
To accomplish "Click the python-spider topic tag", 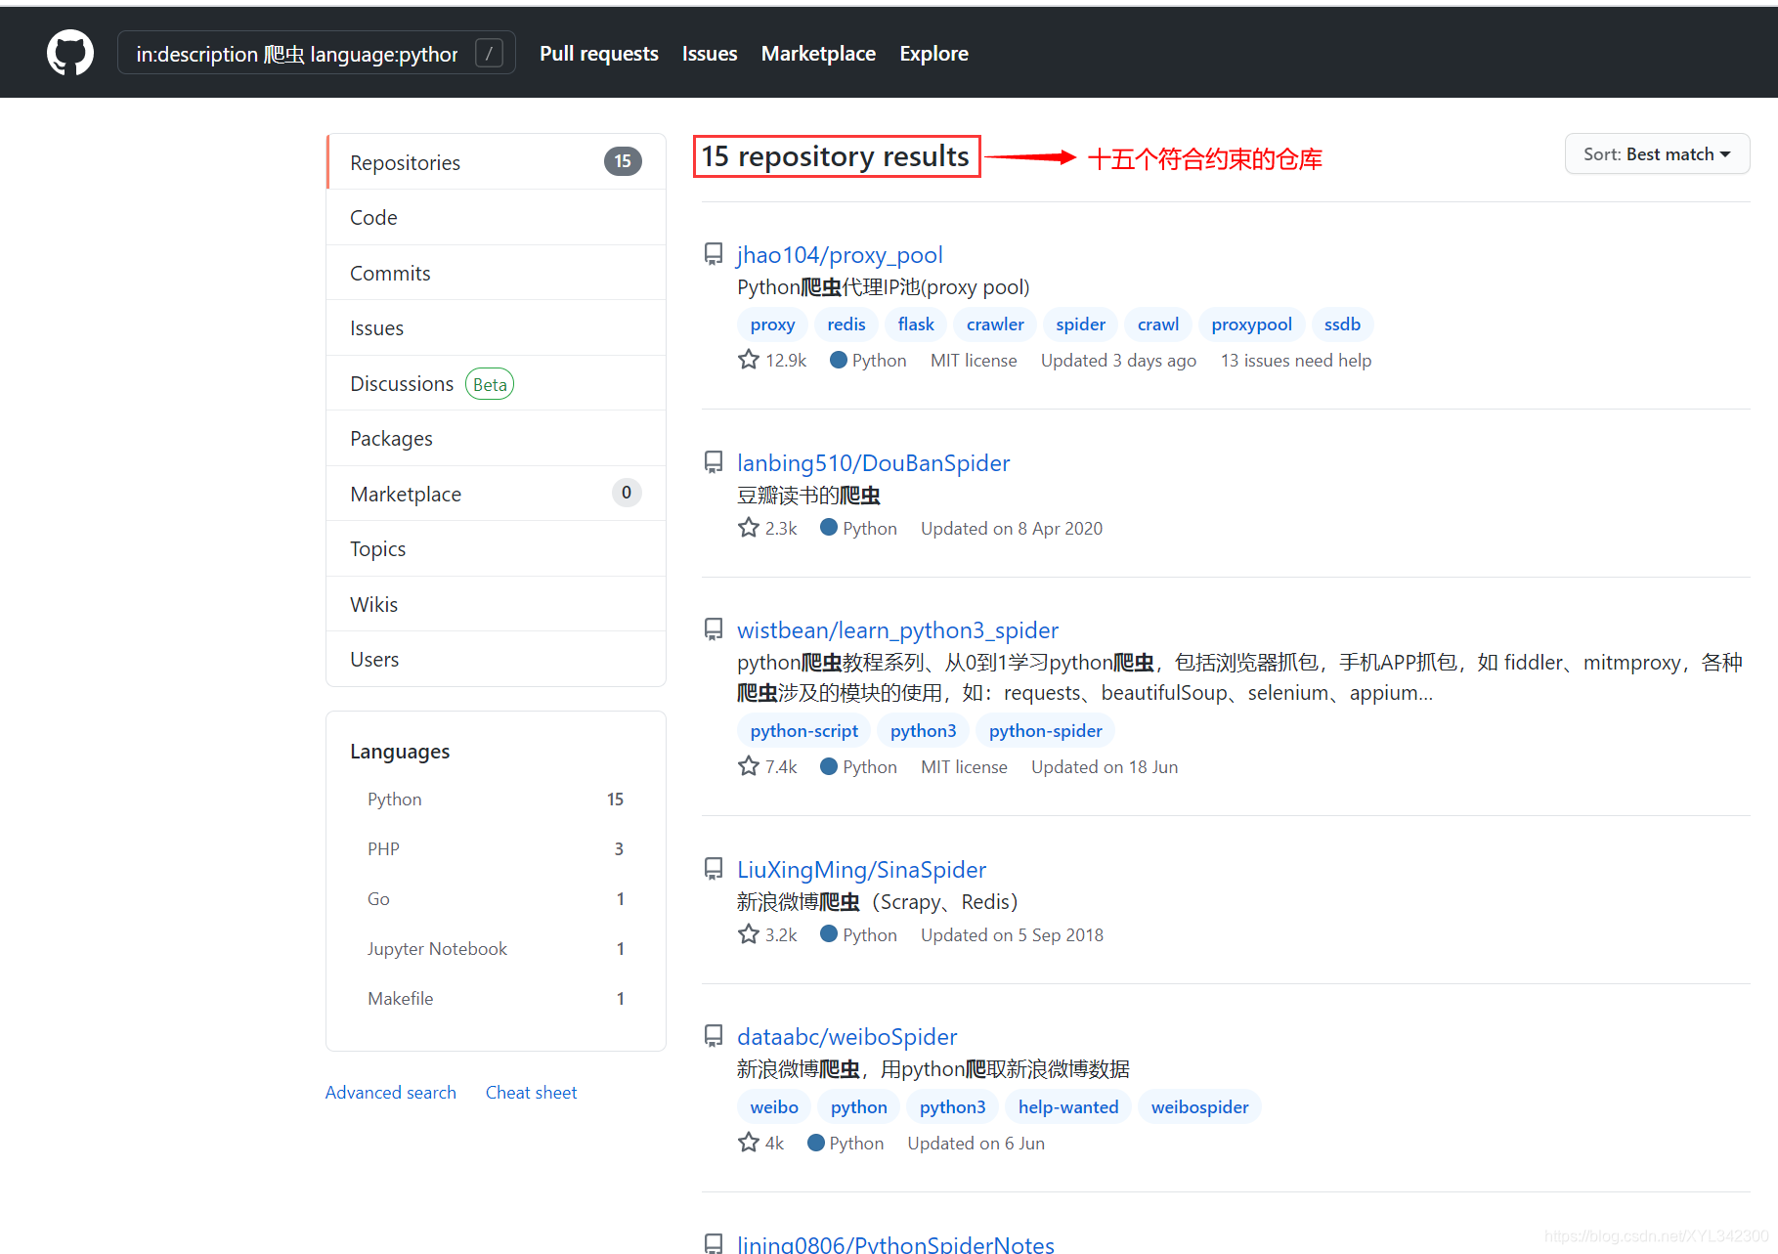I will coord(1045,731).
